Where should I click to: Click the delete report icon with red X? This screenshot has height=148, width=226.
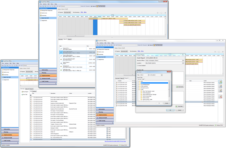220,97
